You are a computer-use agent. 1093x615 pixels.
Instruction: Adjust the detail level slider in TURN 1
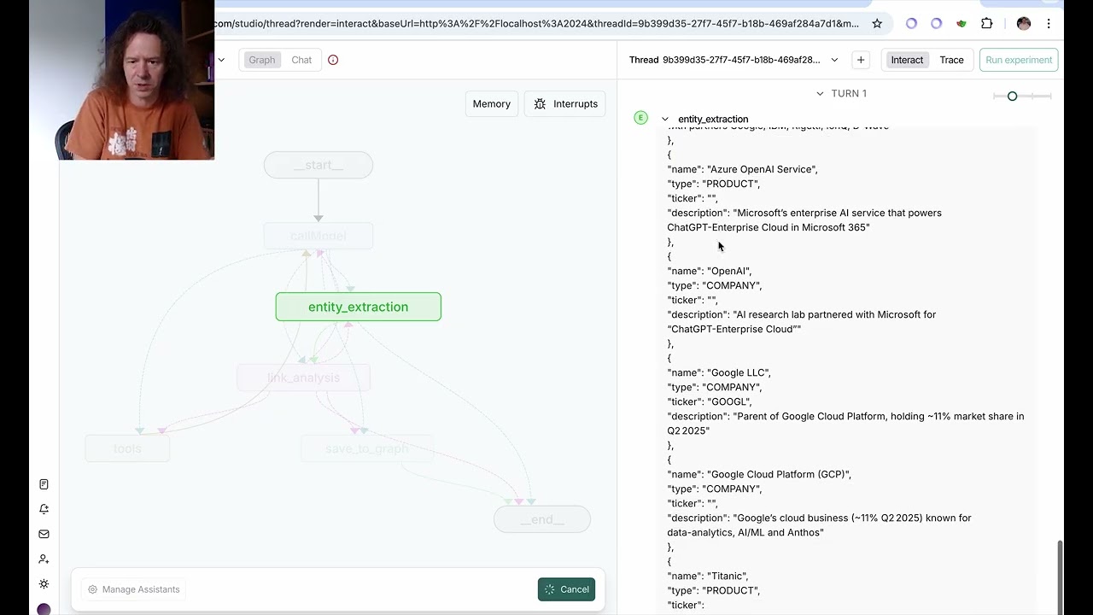1013,97
